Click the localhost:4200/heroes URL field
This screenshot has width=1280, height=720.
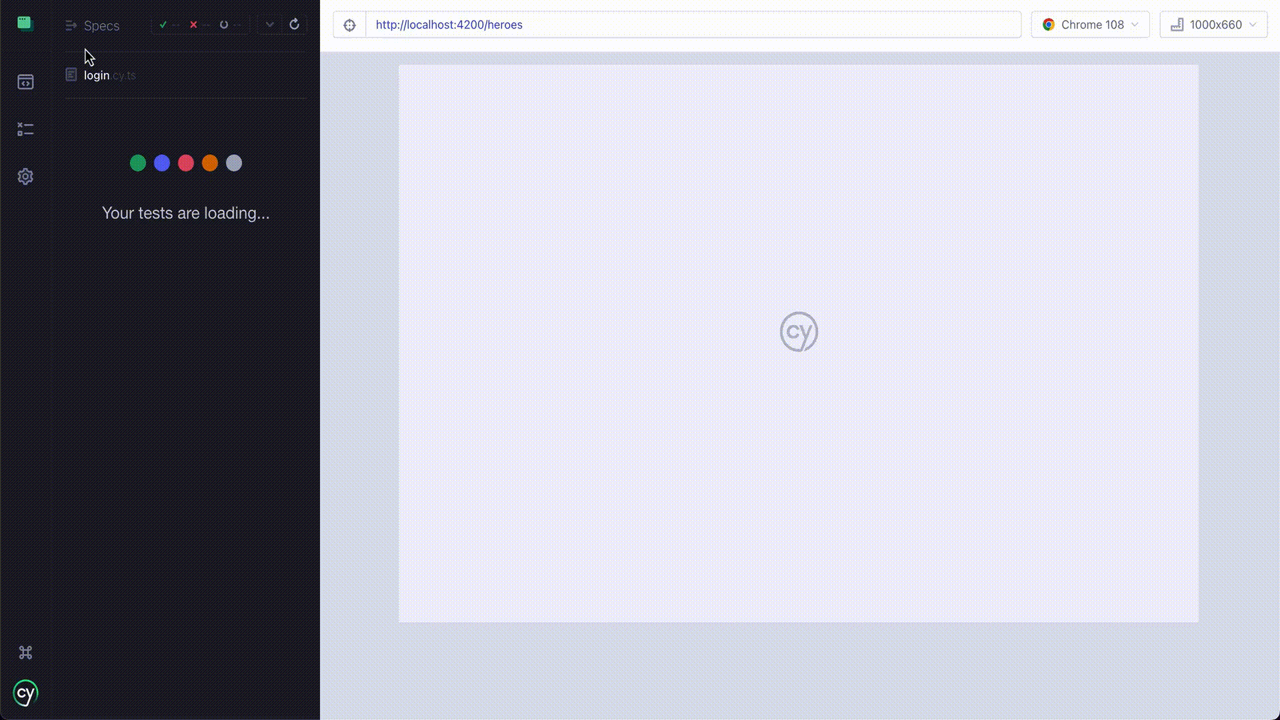click(x=692, y=25)
